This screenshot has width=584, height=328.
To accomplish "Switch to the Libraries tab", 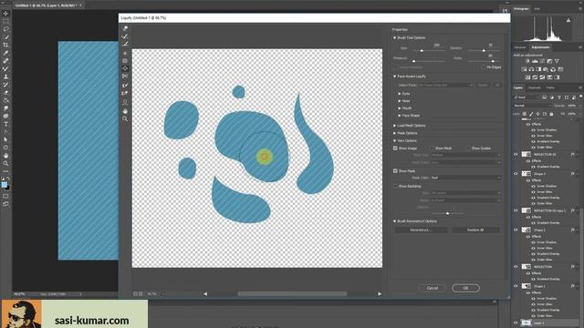I will tap(520, 47).
